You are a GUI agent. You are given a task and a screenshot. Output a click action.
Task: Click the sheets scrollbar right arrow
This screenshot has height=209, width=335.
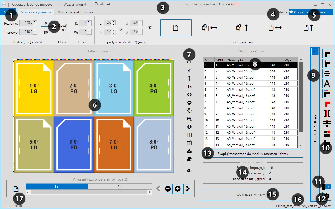(150, 192)
